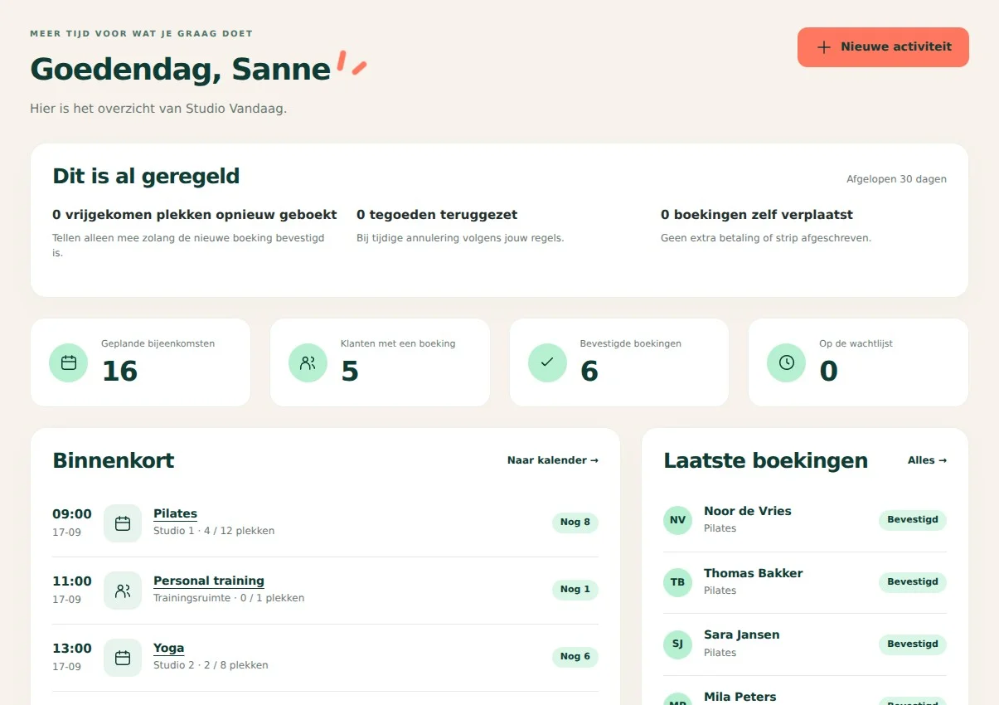Click the Goedendag, Sanne heading
Screen dimensions: 999x705
(181, 70)
